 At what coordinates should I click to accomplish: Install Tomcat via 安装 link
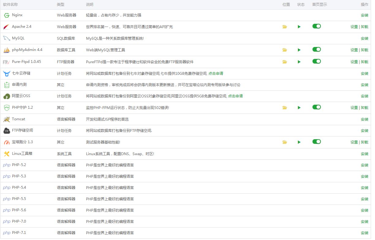tap(365, 119)
